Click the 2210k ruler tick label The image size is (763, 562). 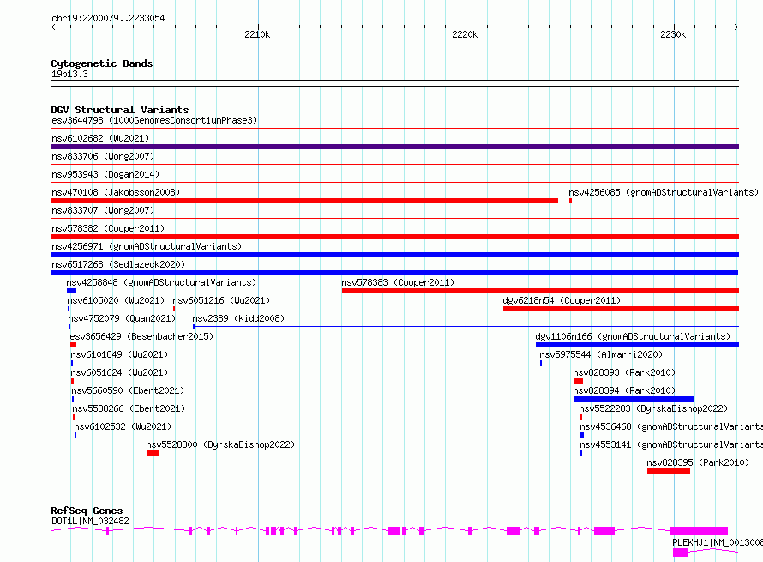tap(257, 34)
